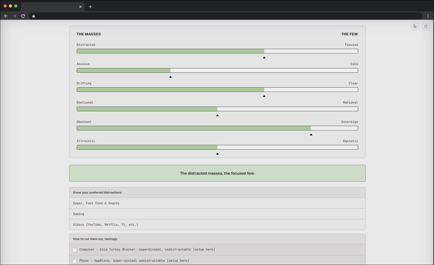Viewport: 434px width, 265px height.
Task: Open a new browser tab
Action: (90, 7)
